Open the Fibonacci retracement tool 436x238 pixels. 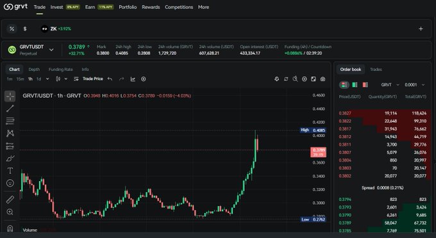pos(10,121)
